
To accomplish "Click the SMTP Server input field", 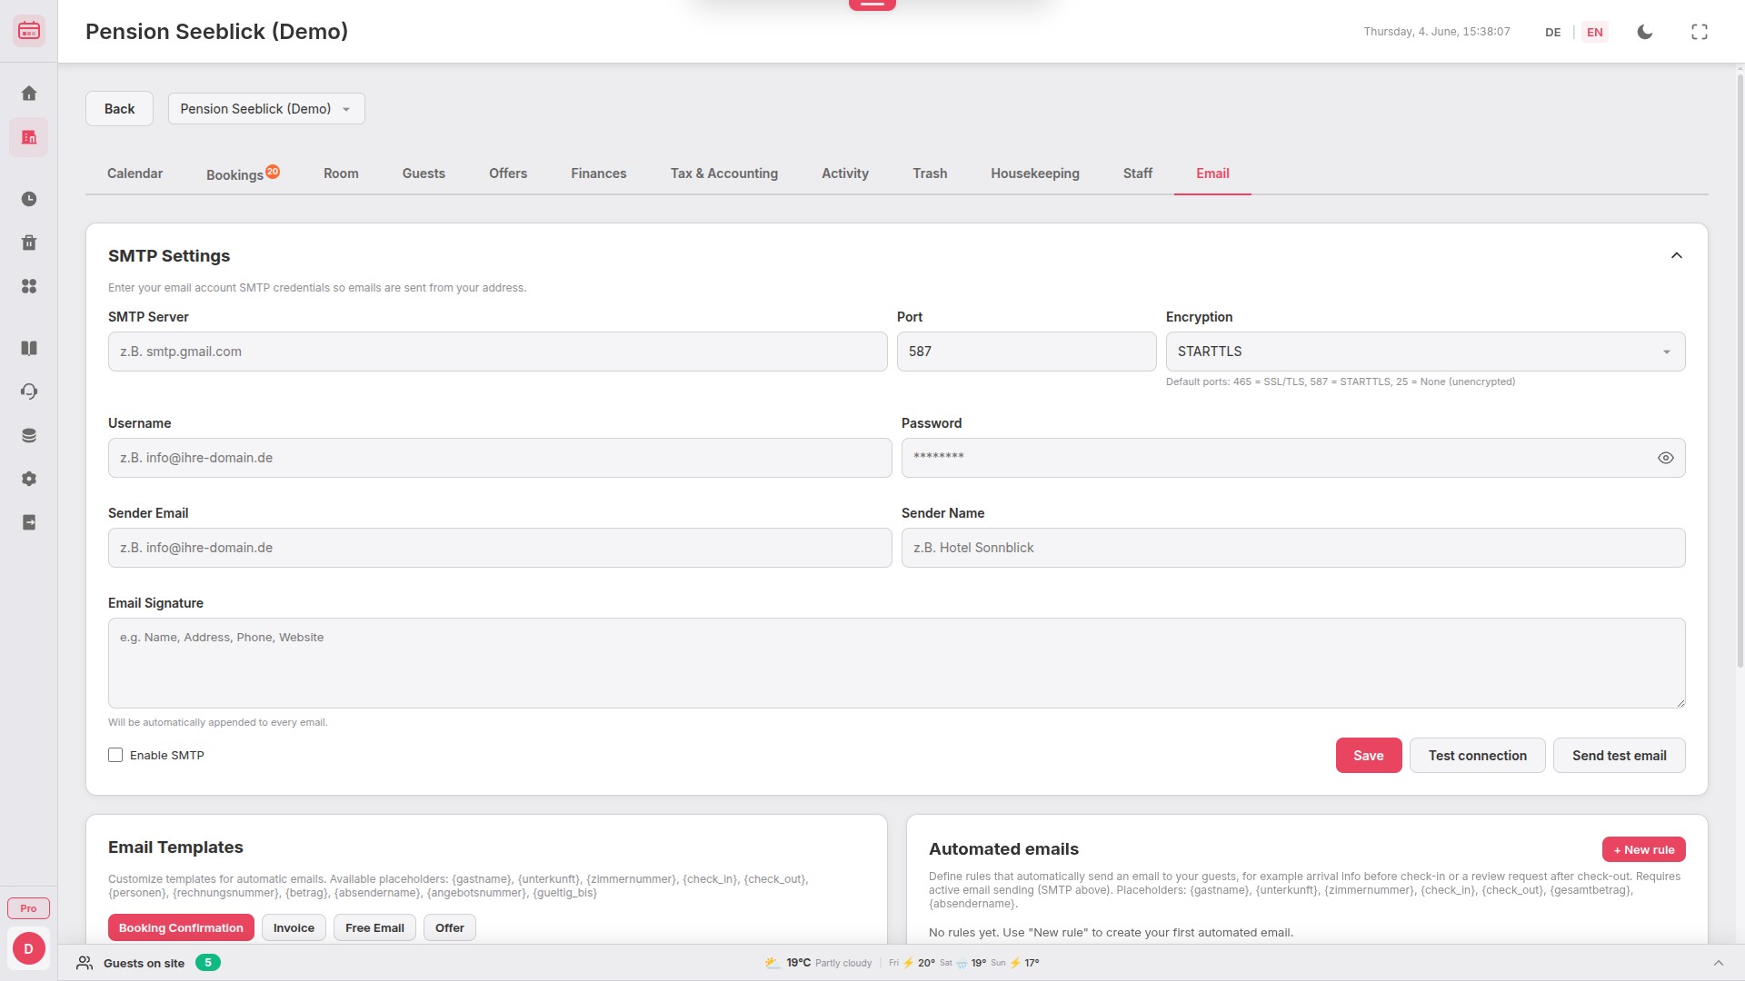I will pos(498,352).
